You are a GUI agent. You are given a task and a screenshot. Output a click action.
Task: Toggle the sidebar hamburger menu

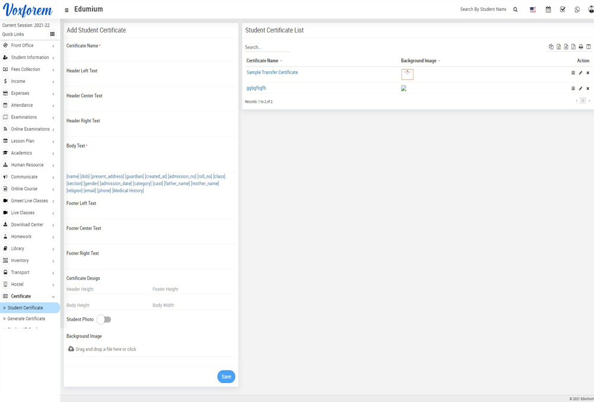coord(66,10)
